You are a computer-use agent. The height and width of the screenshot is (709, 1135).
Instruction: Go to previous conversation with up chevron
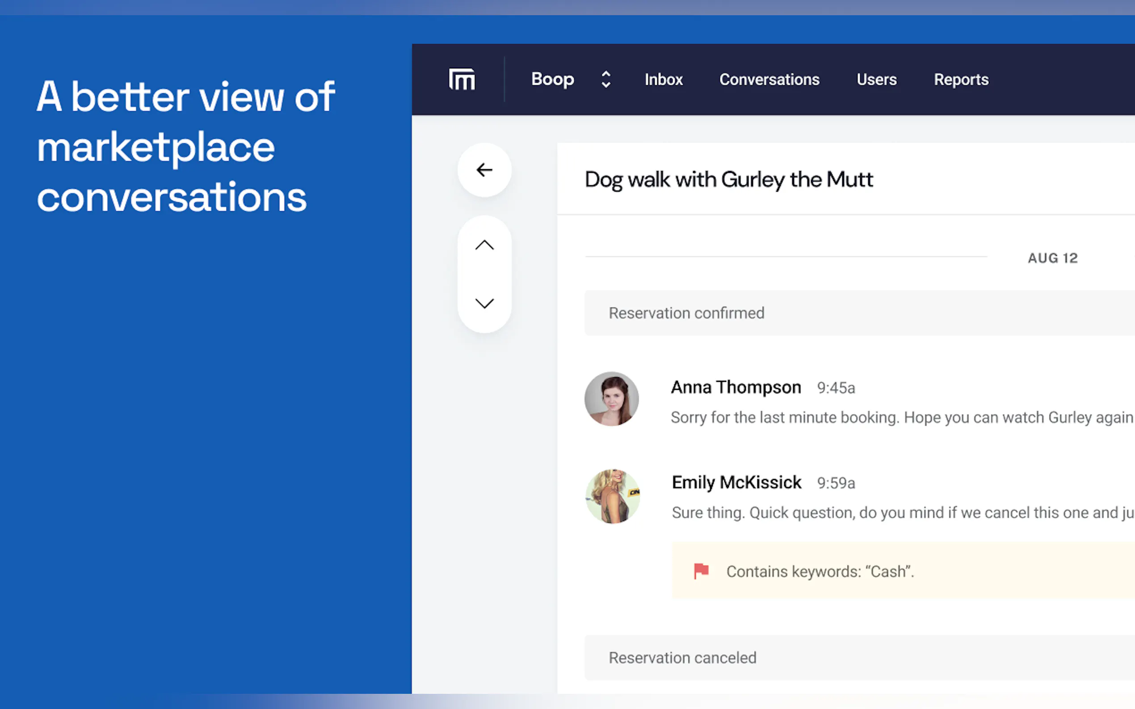pyautogui.click(x=484, y=245)
